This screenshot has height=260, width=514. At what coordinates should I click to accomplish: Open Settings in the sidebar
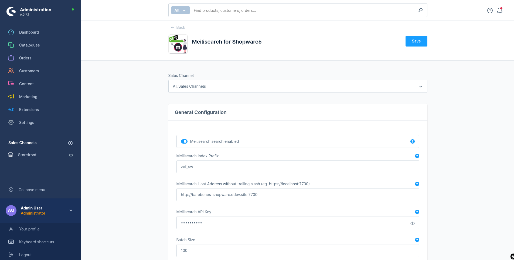click(26, 123)
